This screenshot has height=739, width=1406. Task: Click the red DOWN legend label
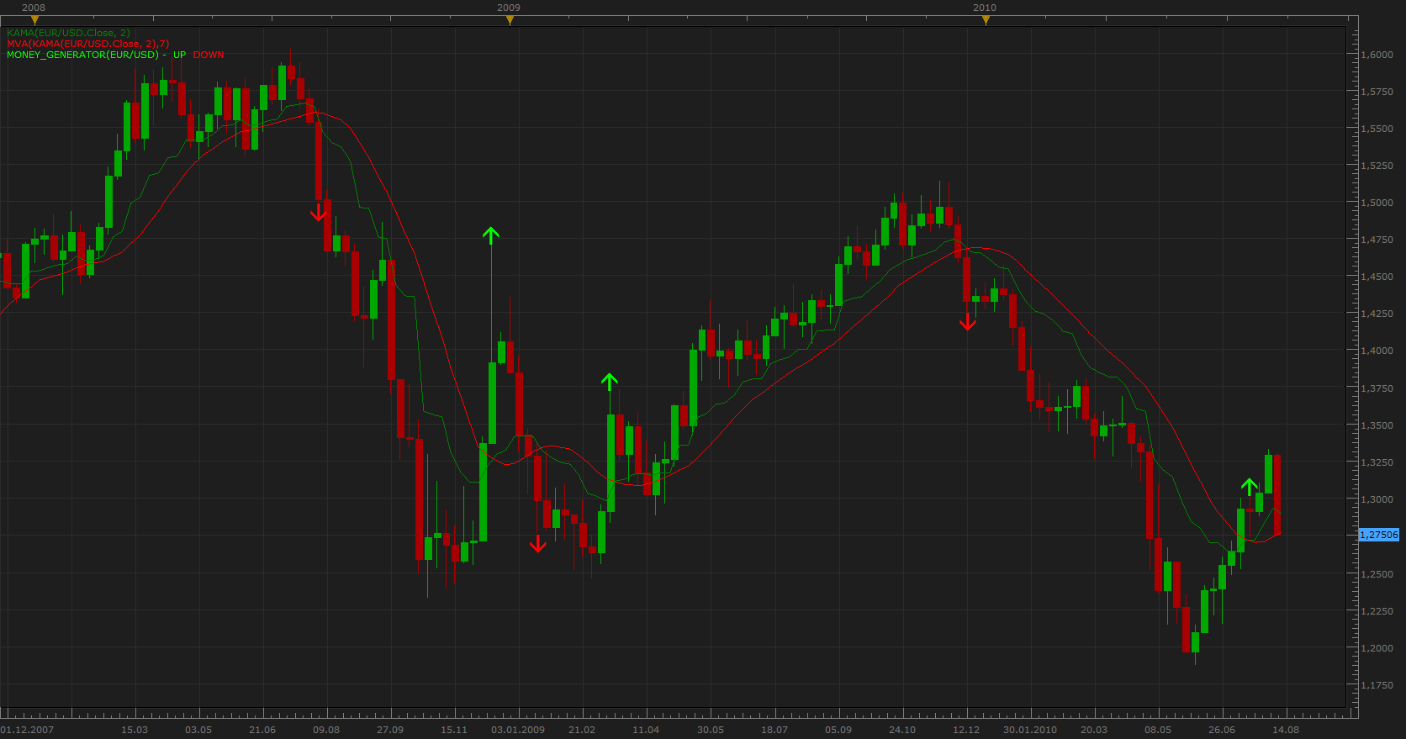tap(209, 55)
